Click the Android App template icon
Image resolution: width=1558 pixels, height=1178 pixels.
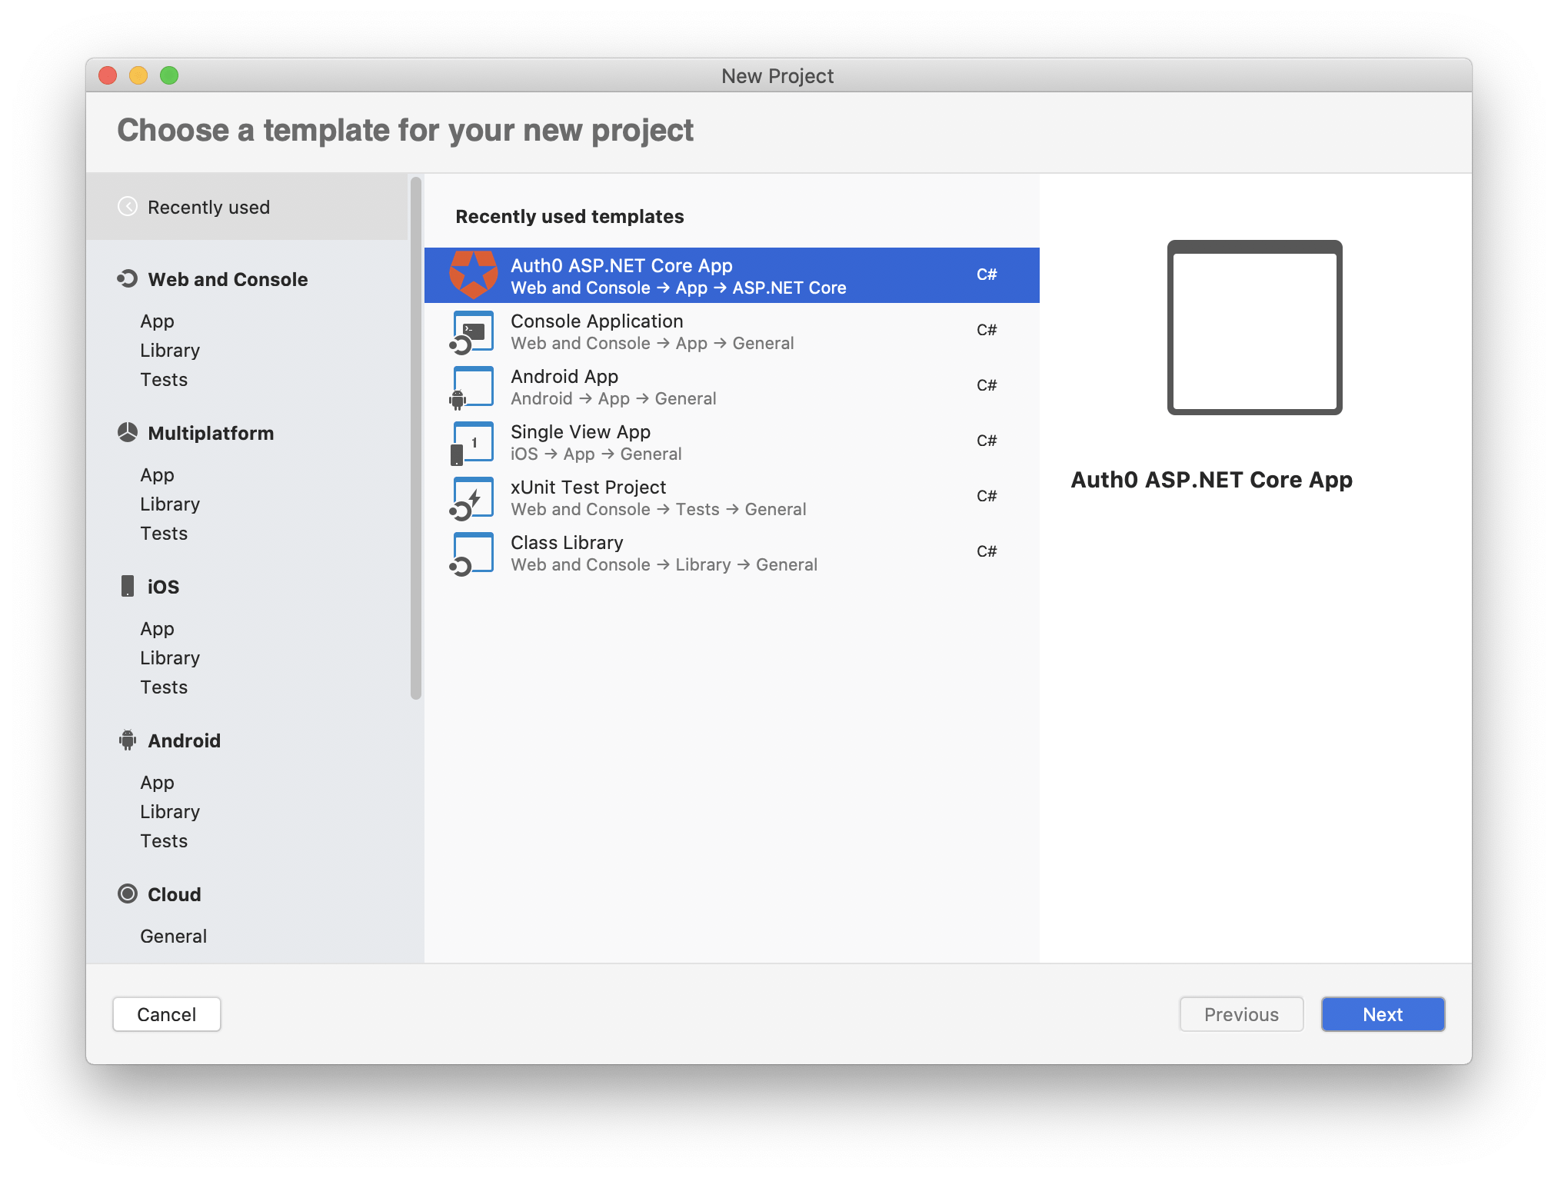(472, 387)
